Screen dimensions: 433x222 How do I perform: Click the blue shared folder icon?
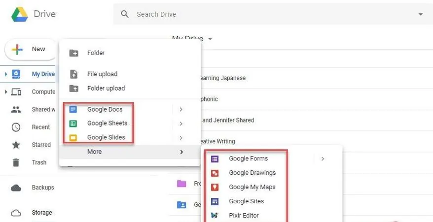181,205
